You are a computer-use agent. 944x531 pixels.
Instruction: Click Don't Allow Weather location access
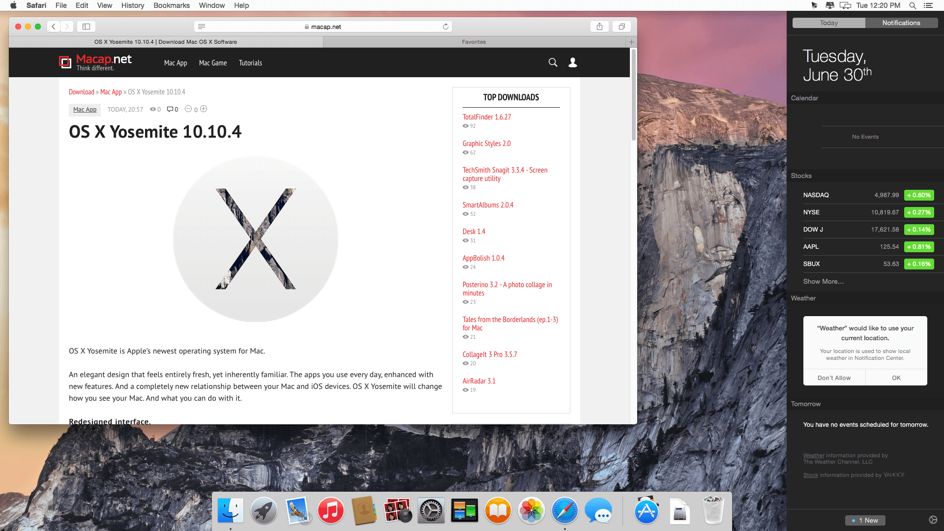tap(834, 377)
